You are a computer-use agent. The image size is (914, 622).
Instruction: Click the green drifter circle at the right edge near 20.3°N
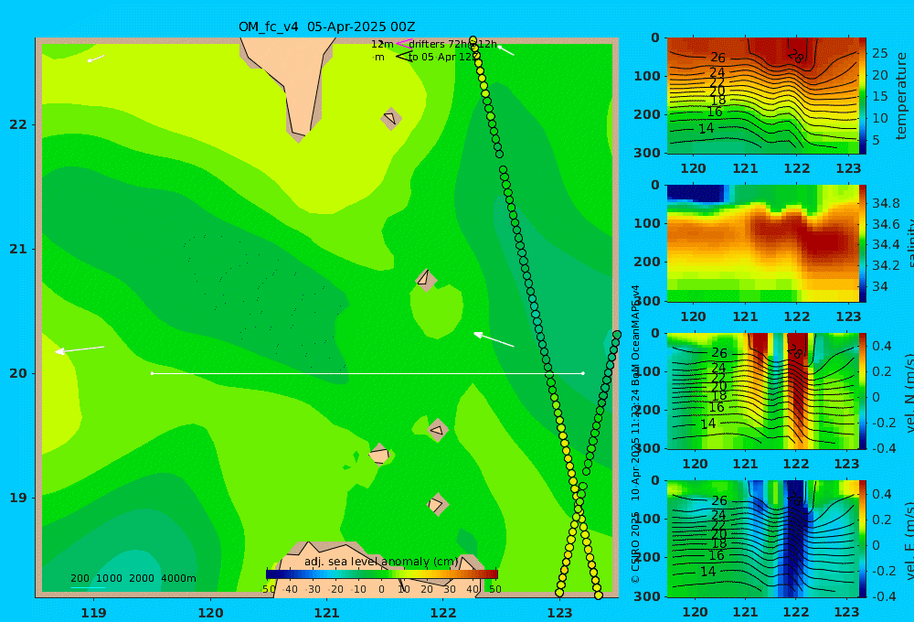pos(617,335)
